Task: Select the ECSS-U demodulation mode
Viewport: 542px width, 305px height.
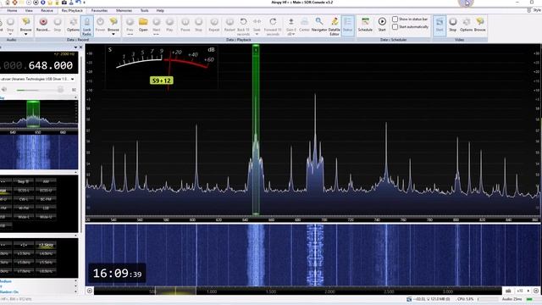Action: (46, 190)
